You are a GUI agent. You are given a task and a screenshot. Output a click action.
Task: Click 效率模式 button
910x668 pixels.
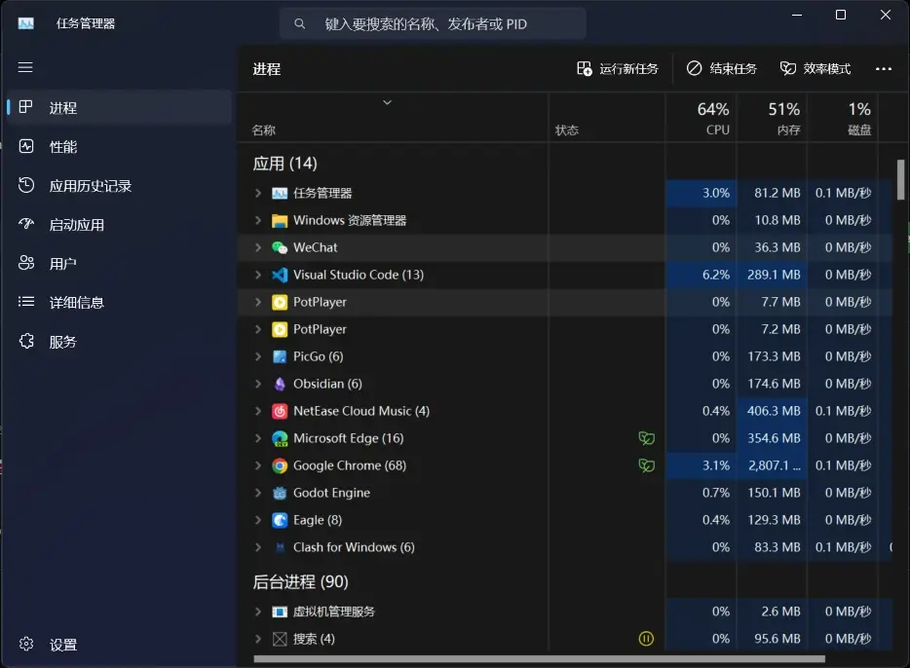coord(815,69)
